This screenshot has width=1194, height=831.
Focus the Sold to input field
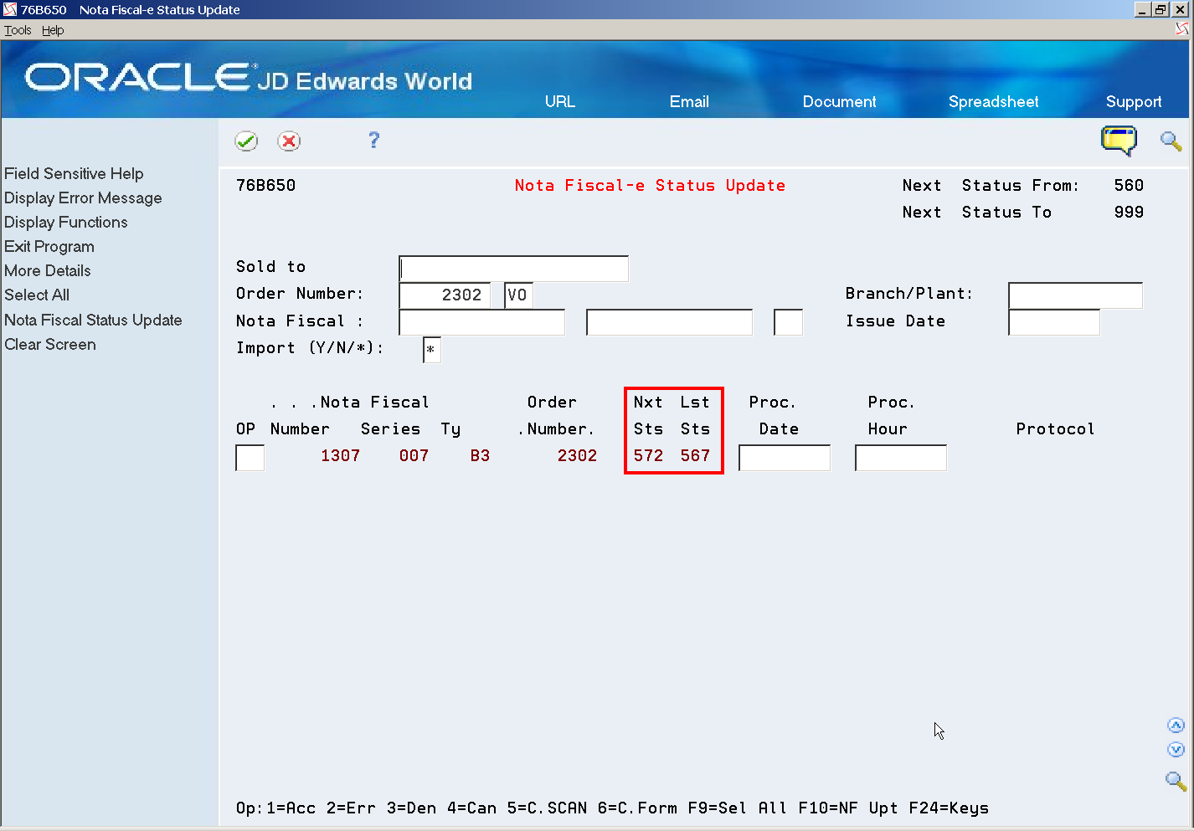pyautogui.click(x=513, y=269)
